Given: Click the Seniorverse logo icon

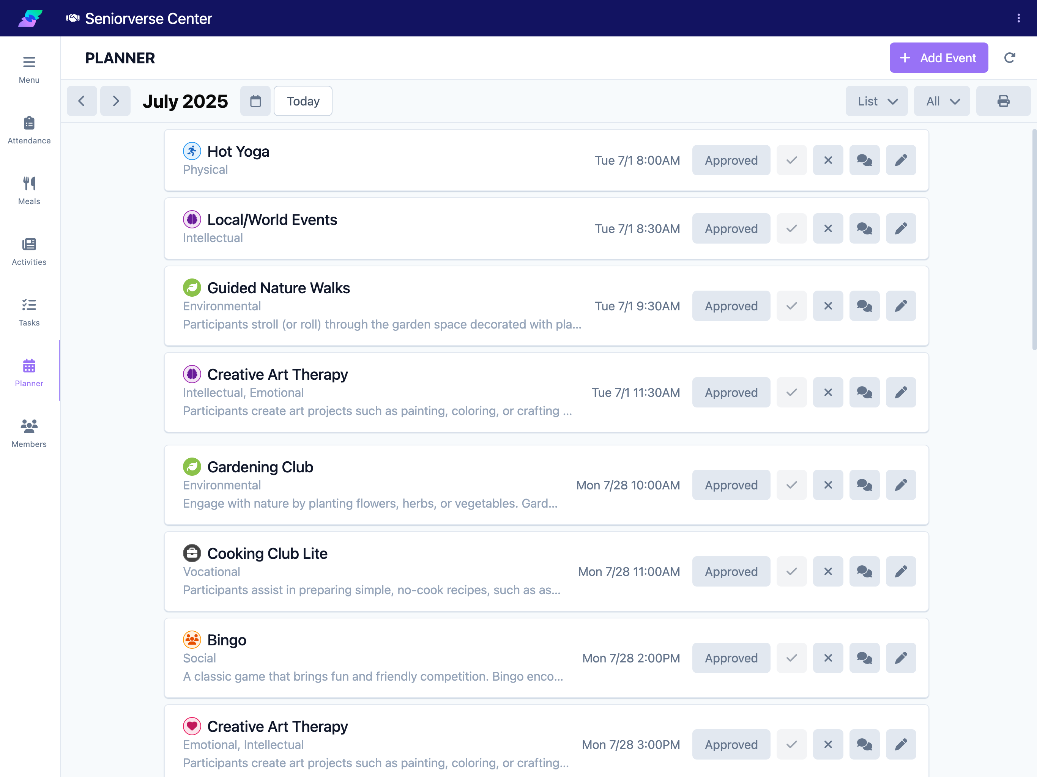Looking at the screenshot, I should pos(30,18).
